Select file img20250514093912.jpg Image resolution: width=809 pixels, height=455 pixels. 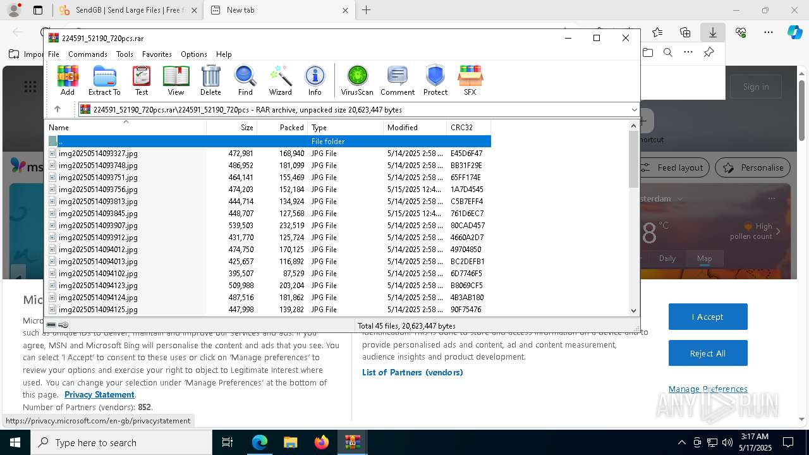tap(269, 238)
